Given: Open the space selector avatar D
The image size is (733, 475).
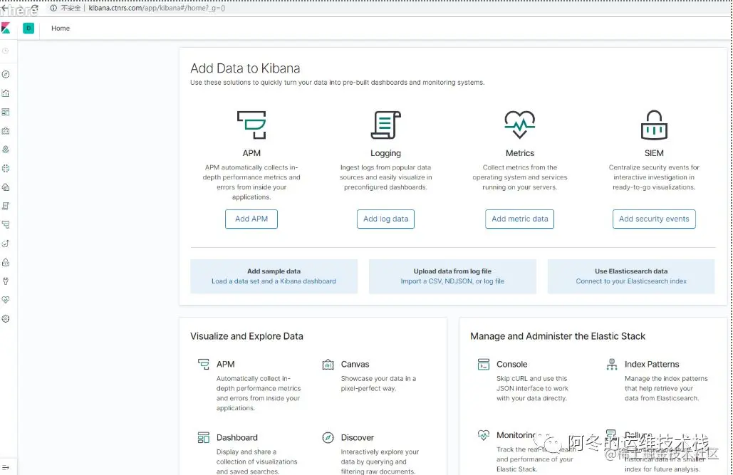Looking at the screenshot, I should (x=28, y=28).
